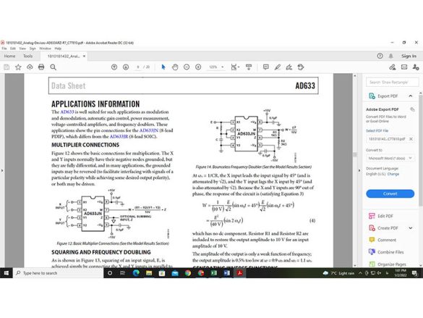Screen dimensions: 423x318
Task: Collapse the Export PDF section chevron
Action: [410, 96]
